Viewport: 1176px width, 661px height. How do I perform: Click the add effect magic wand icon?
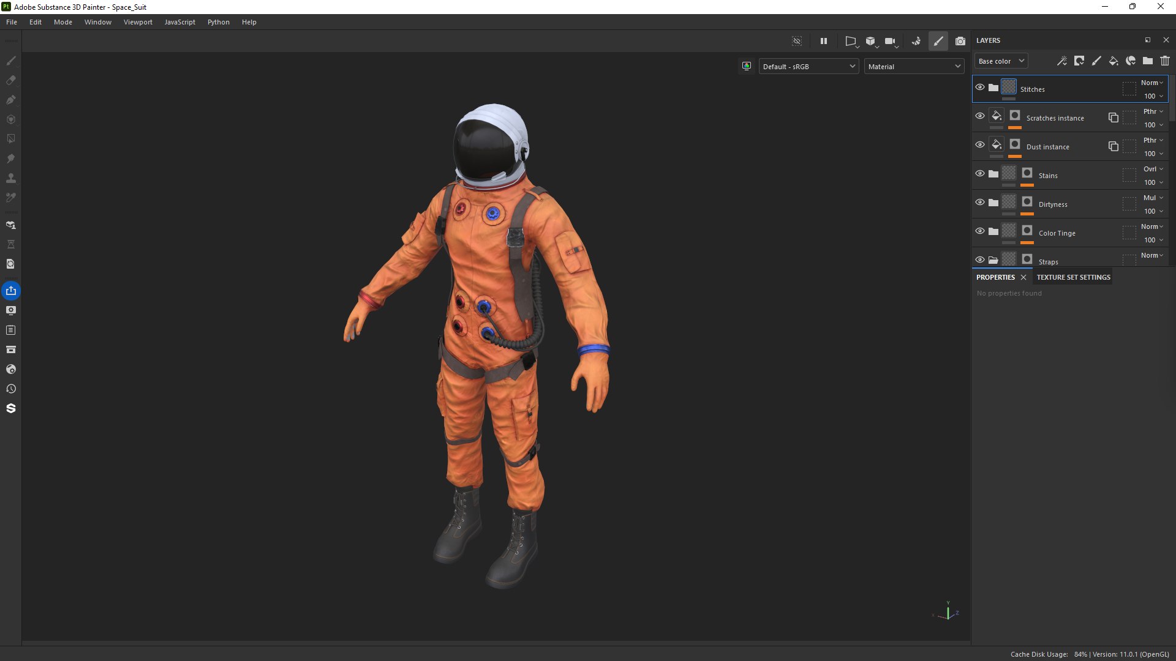coord(1062,61)
